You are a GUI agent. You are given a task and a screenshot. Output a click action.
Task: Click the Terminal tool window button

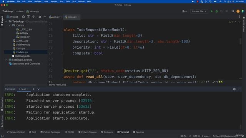click(123, 132)
